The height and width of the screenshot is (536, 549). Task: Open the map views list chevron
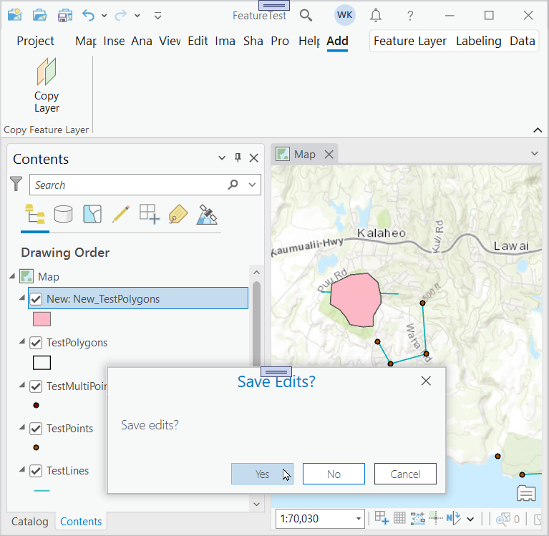point(534,153)
